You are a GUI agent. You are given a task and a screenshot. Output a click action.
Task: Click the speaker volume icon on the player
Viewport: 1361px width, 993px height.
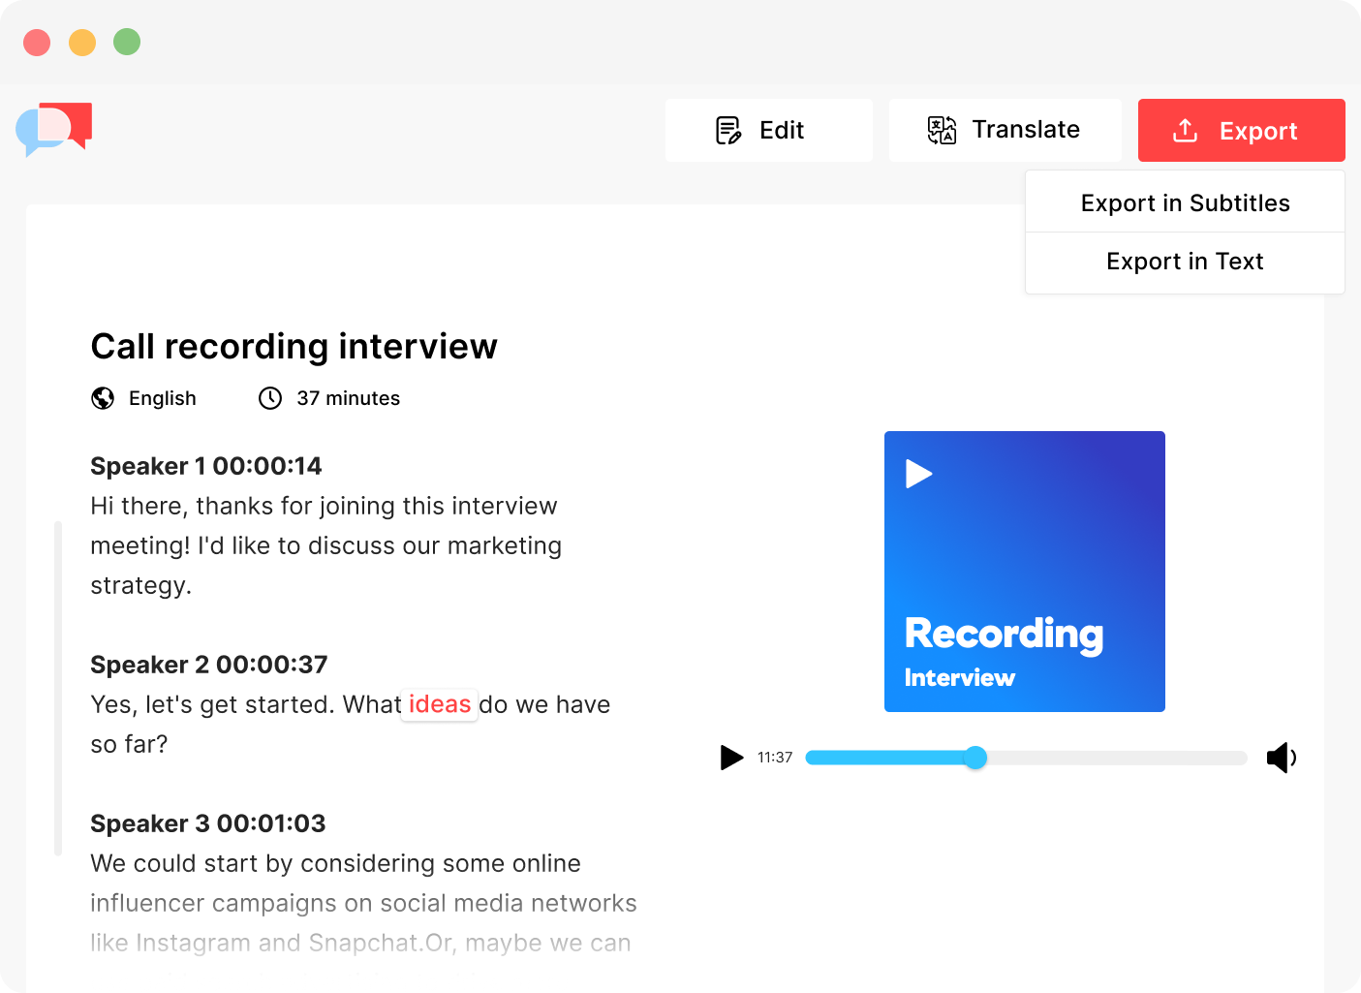[1282, 758]
